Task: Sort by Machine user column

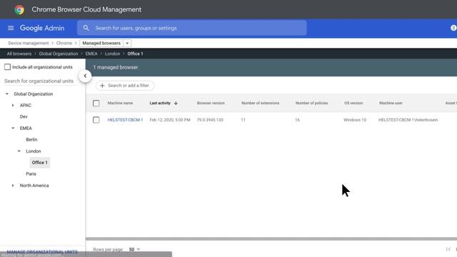Action: pos(391,103)
